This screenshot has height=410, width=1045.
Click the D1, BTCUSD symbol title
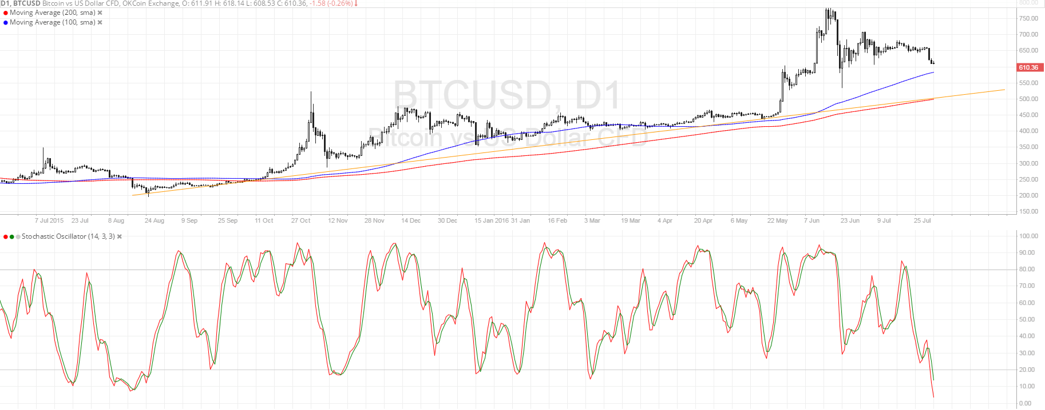point(21,3)
